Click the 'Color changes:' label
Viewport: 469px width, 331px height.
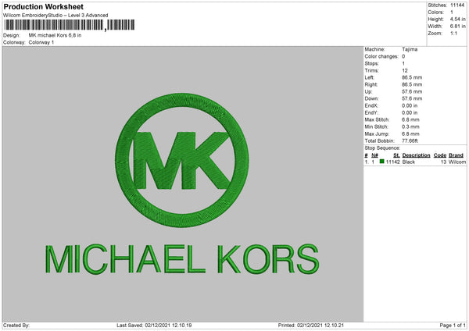tap(381, 56)
